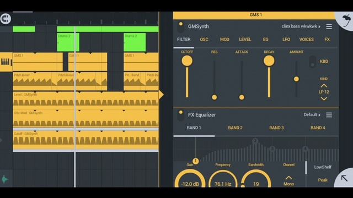Select the Cutoff : GMSynth automation clip
Viewport: 353px width, 198px height.
[x=86, y=140]
